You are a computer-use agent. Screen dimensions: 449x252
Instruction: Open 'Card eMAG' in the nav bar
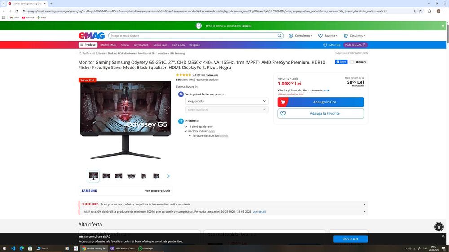(178, 45)
